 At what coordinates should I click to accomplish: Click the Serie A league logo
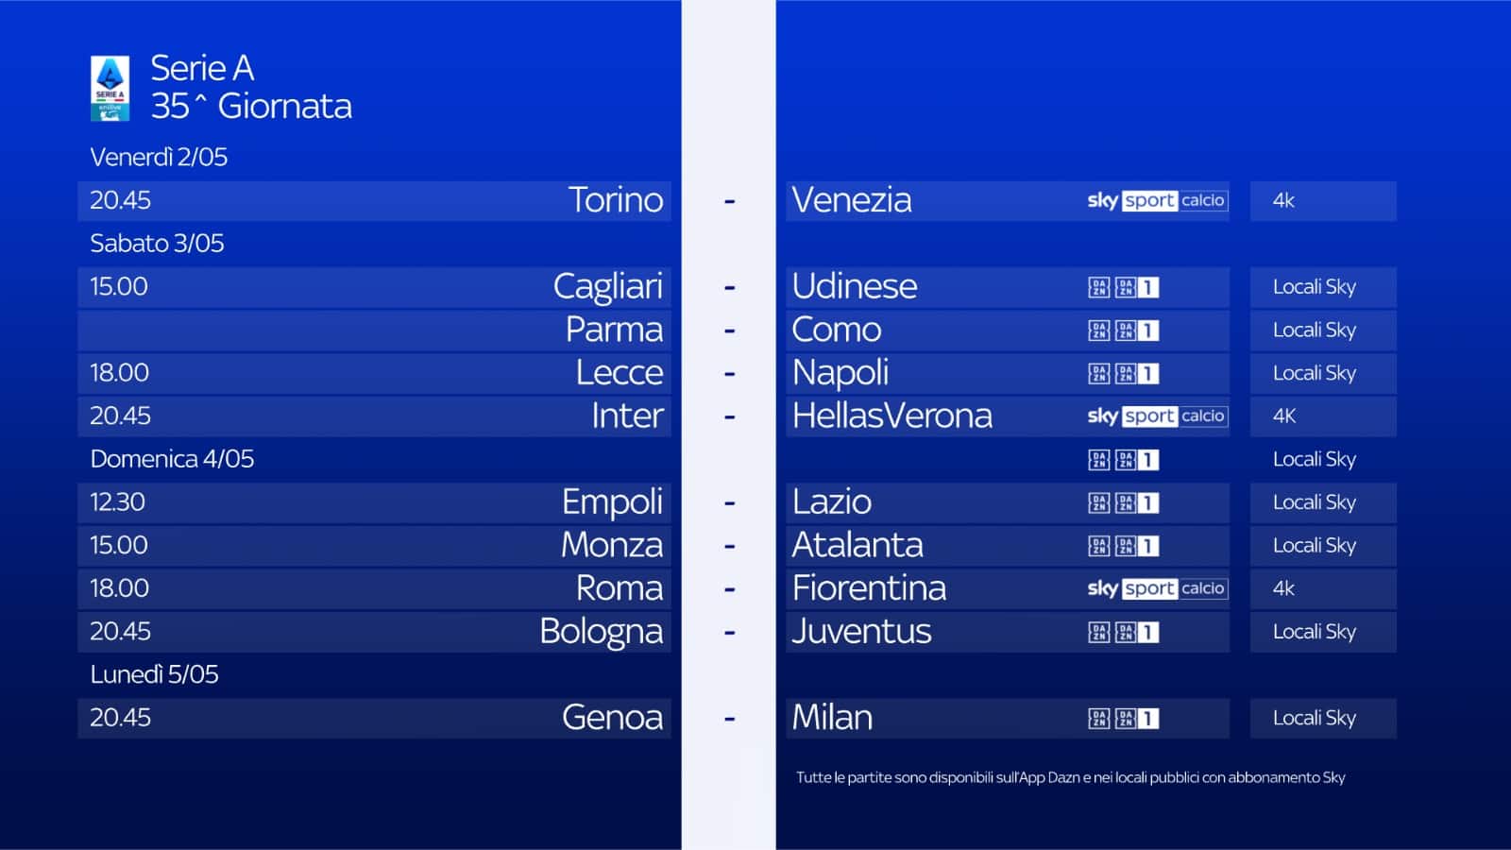coord(110,88)
